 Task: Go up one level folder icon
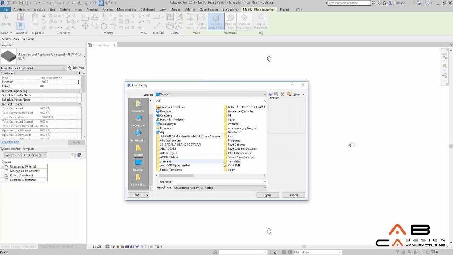[x=276, y=94]
